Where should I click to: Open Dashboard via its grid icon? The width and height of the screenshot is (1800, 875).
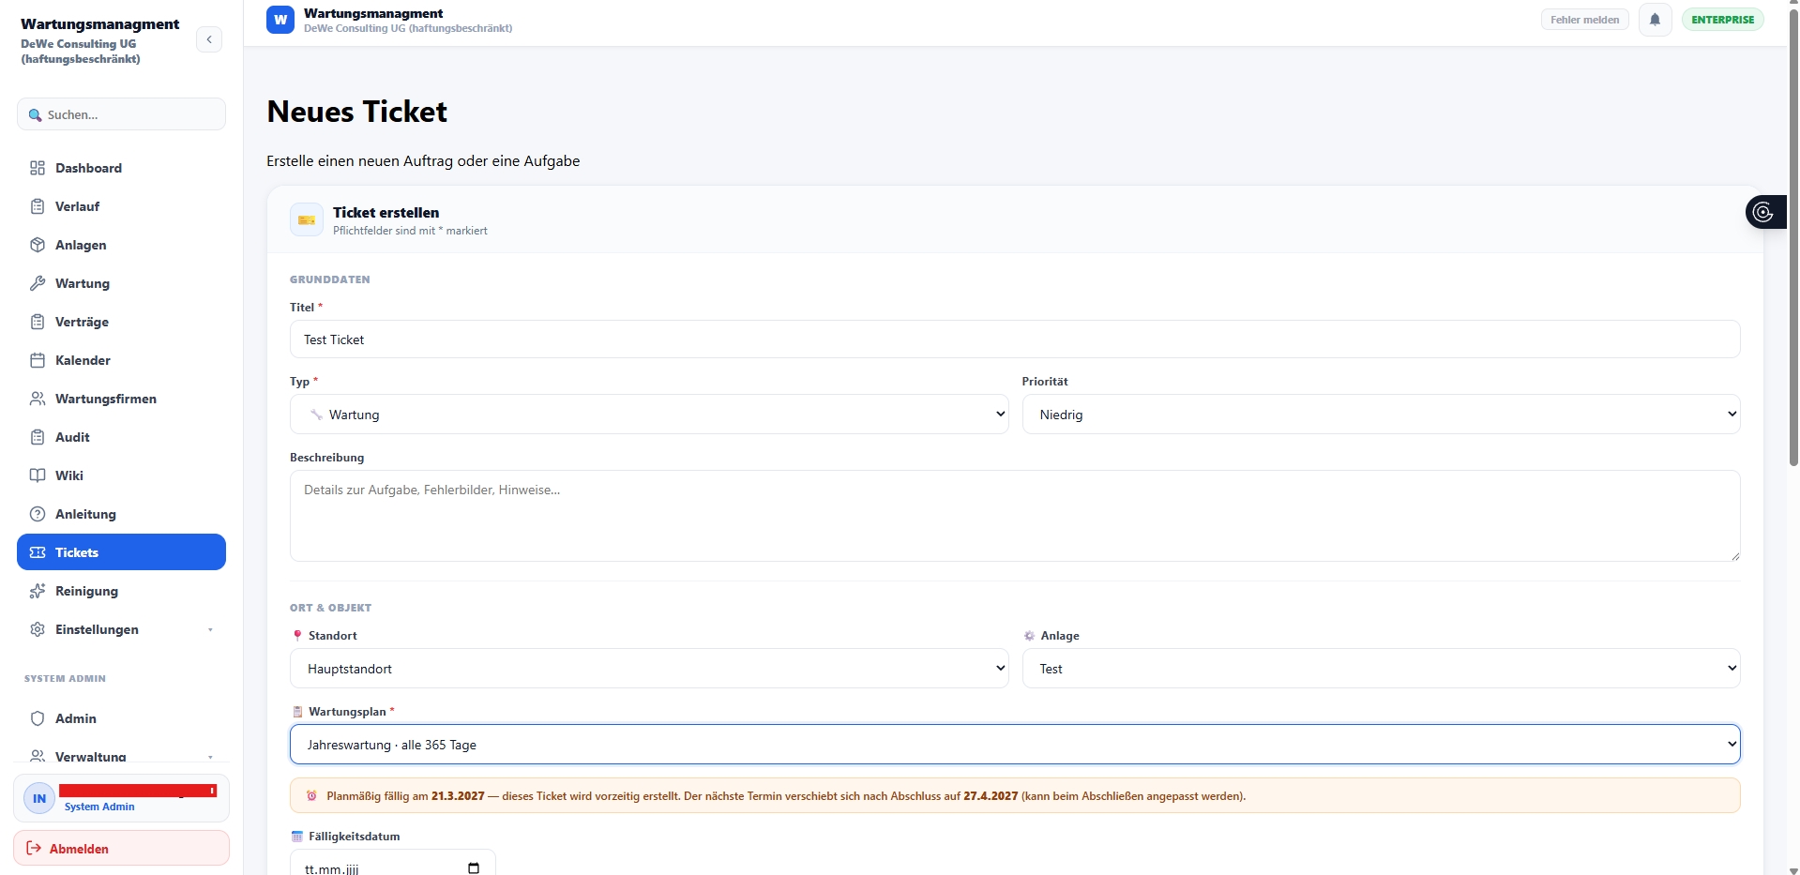click(38, 168)
